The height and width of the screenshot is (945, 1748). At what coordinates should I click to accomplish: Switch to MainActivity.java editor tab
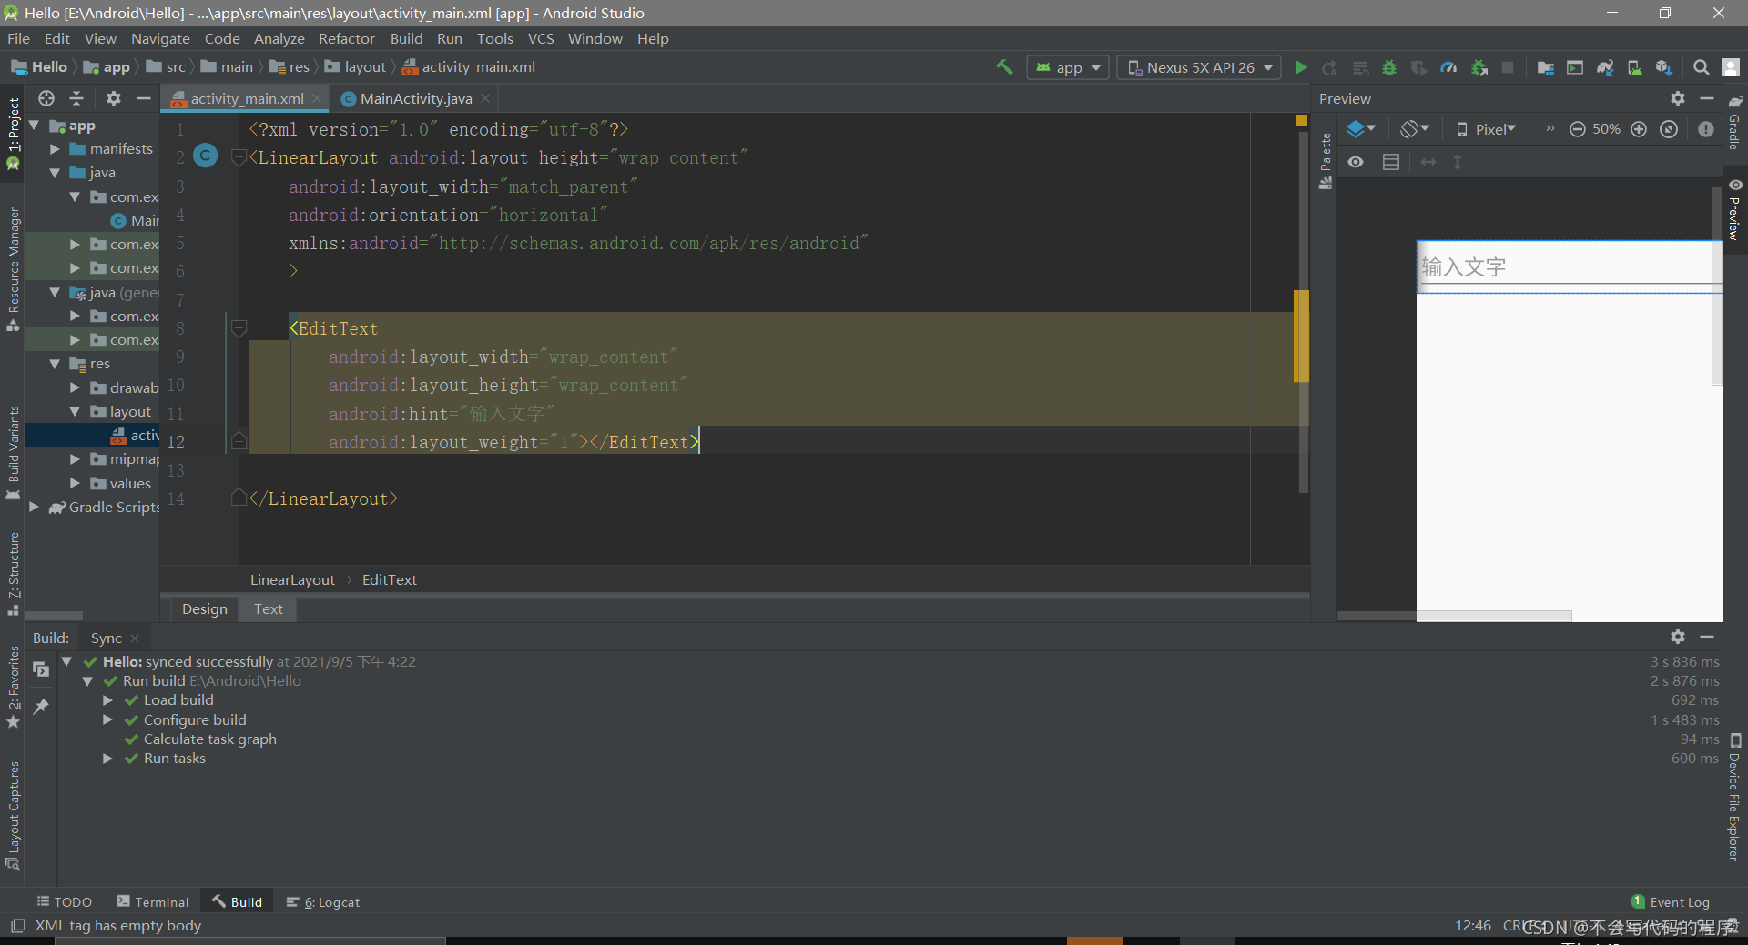(416, 98)
